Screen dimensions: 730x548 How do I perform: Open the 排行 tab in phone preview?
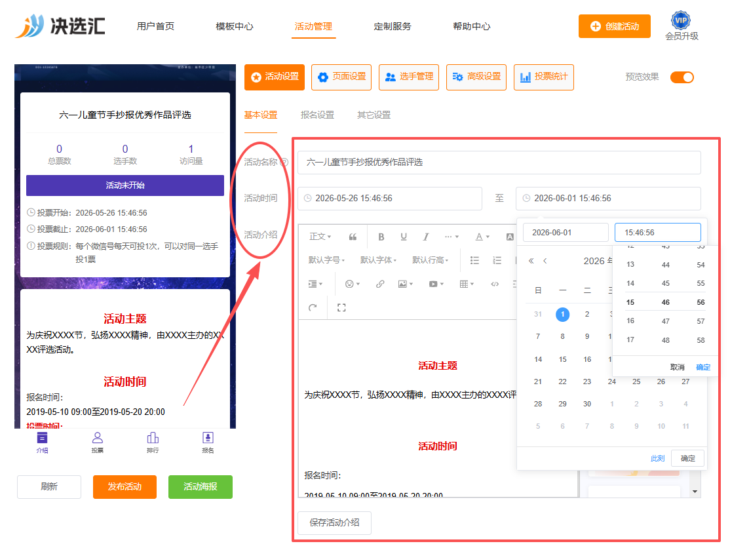click(x=153, y=442)
